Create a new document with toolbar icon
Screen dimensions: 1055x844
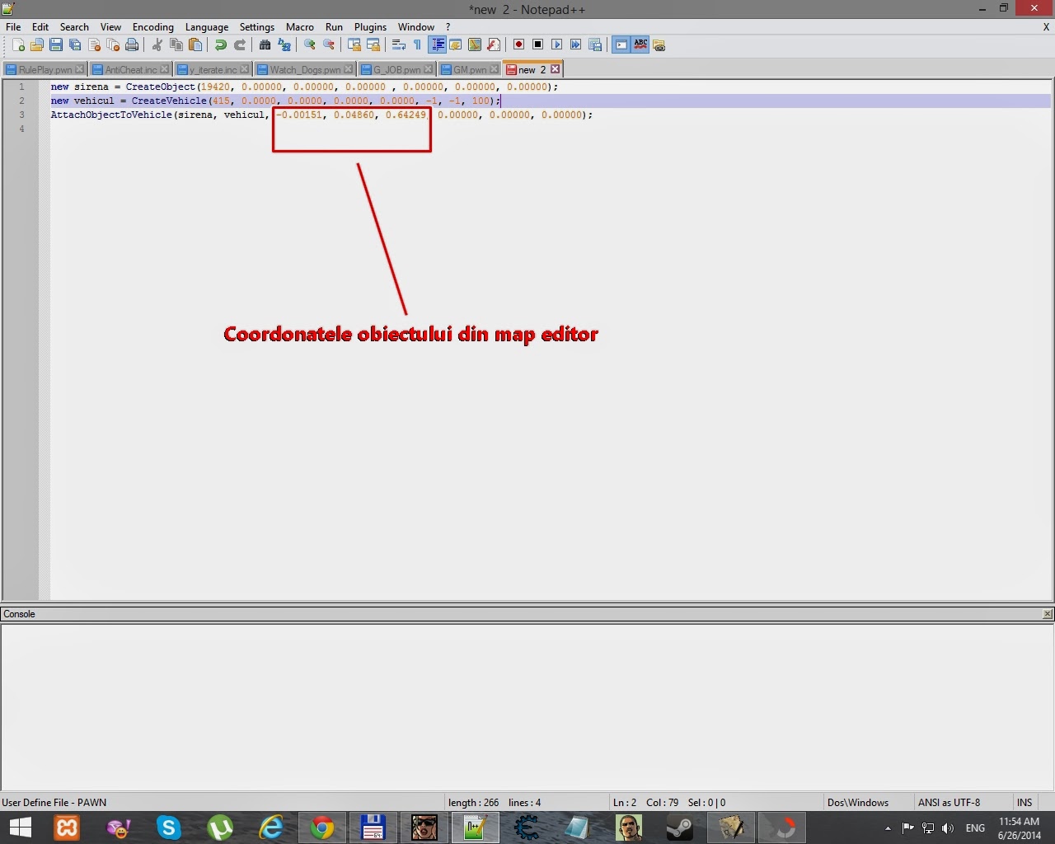pos(18,45)
